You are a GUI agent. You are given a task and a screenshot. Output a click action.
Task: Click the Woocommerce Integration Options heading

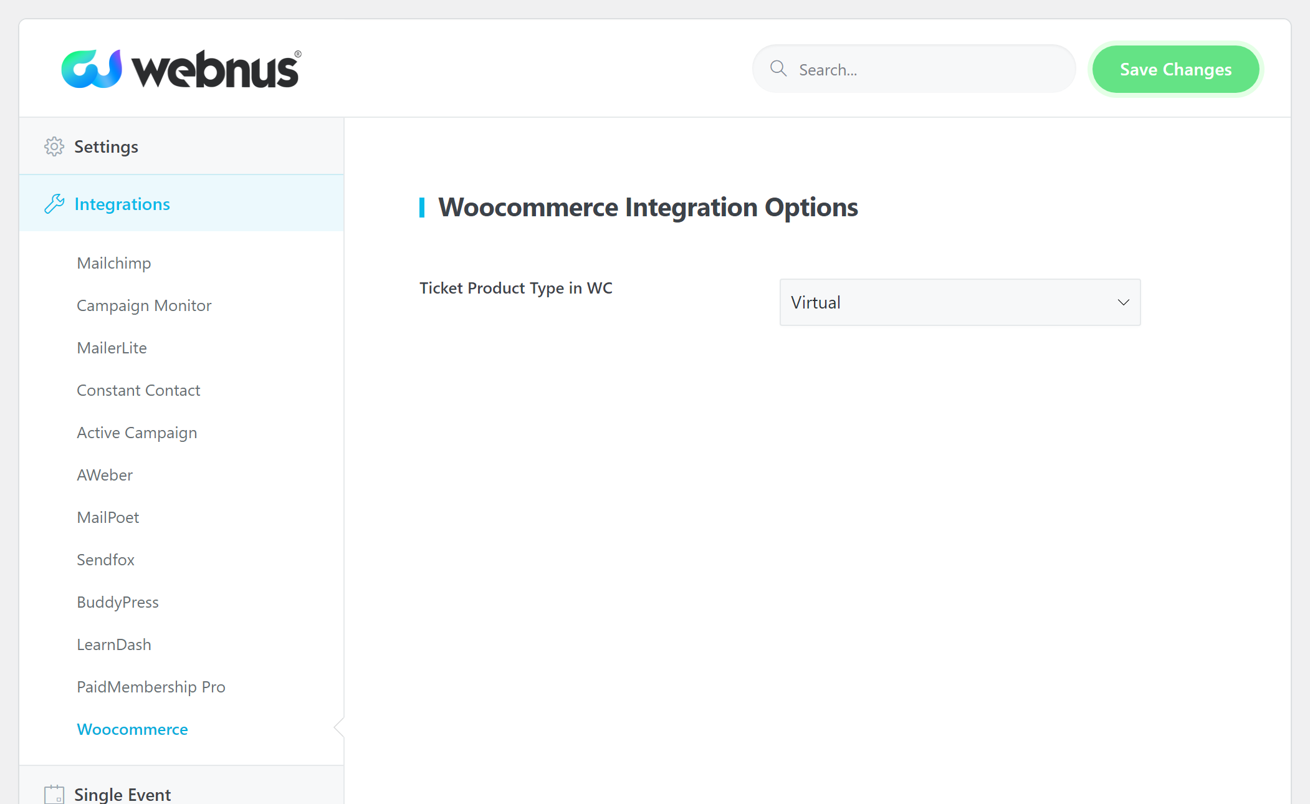point(648,208)
